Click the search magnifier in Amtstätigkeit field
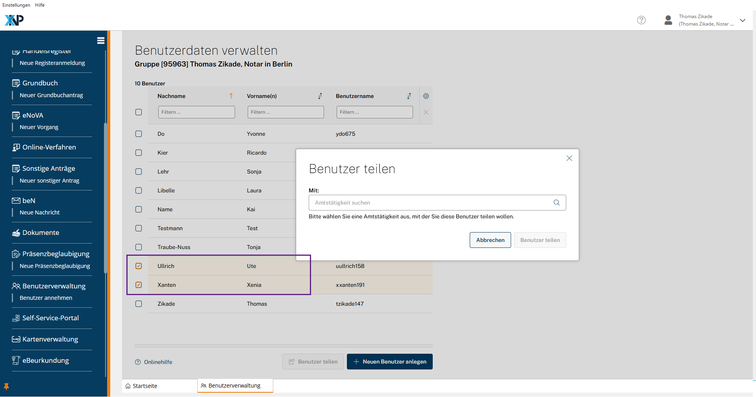Screen dimensions: 756x397 tap(556, 203)
